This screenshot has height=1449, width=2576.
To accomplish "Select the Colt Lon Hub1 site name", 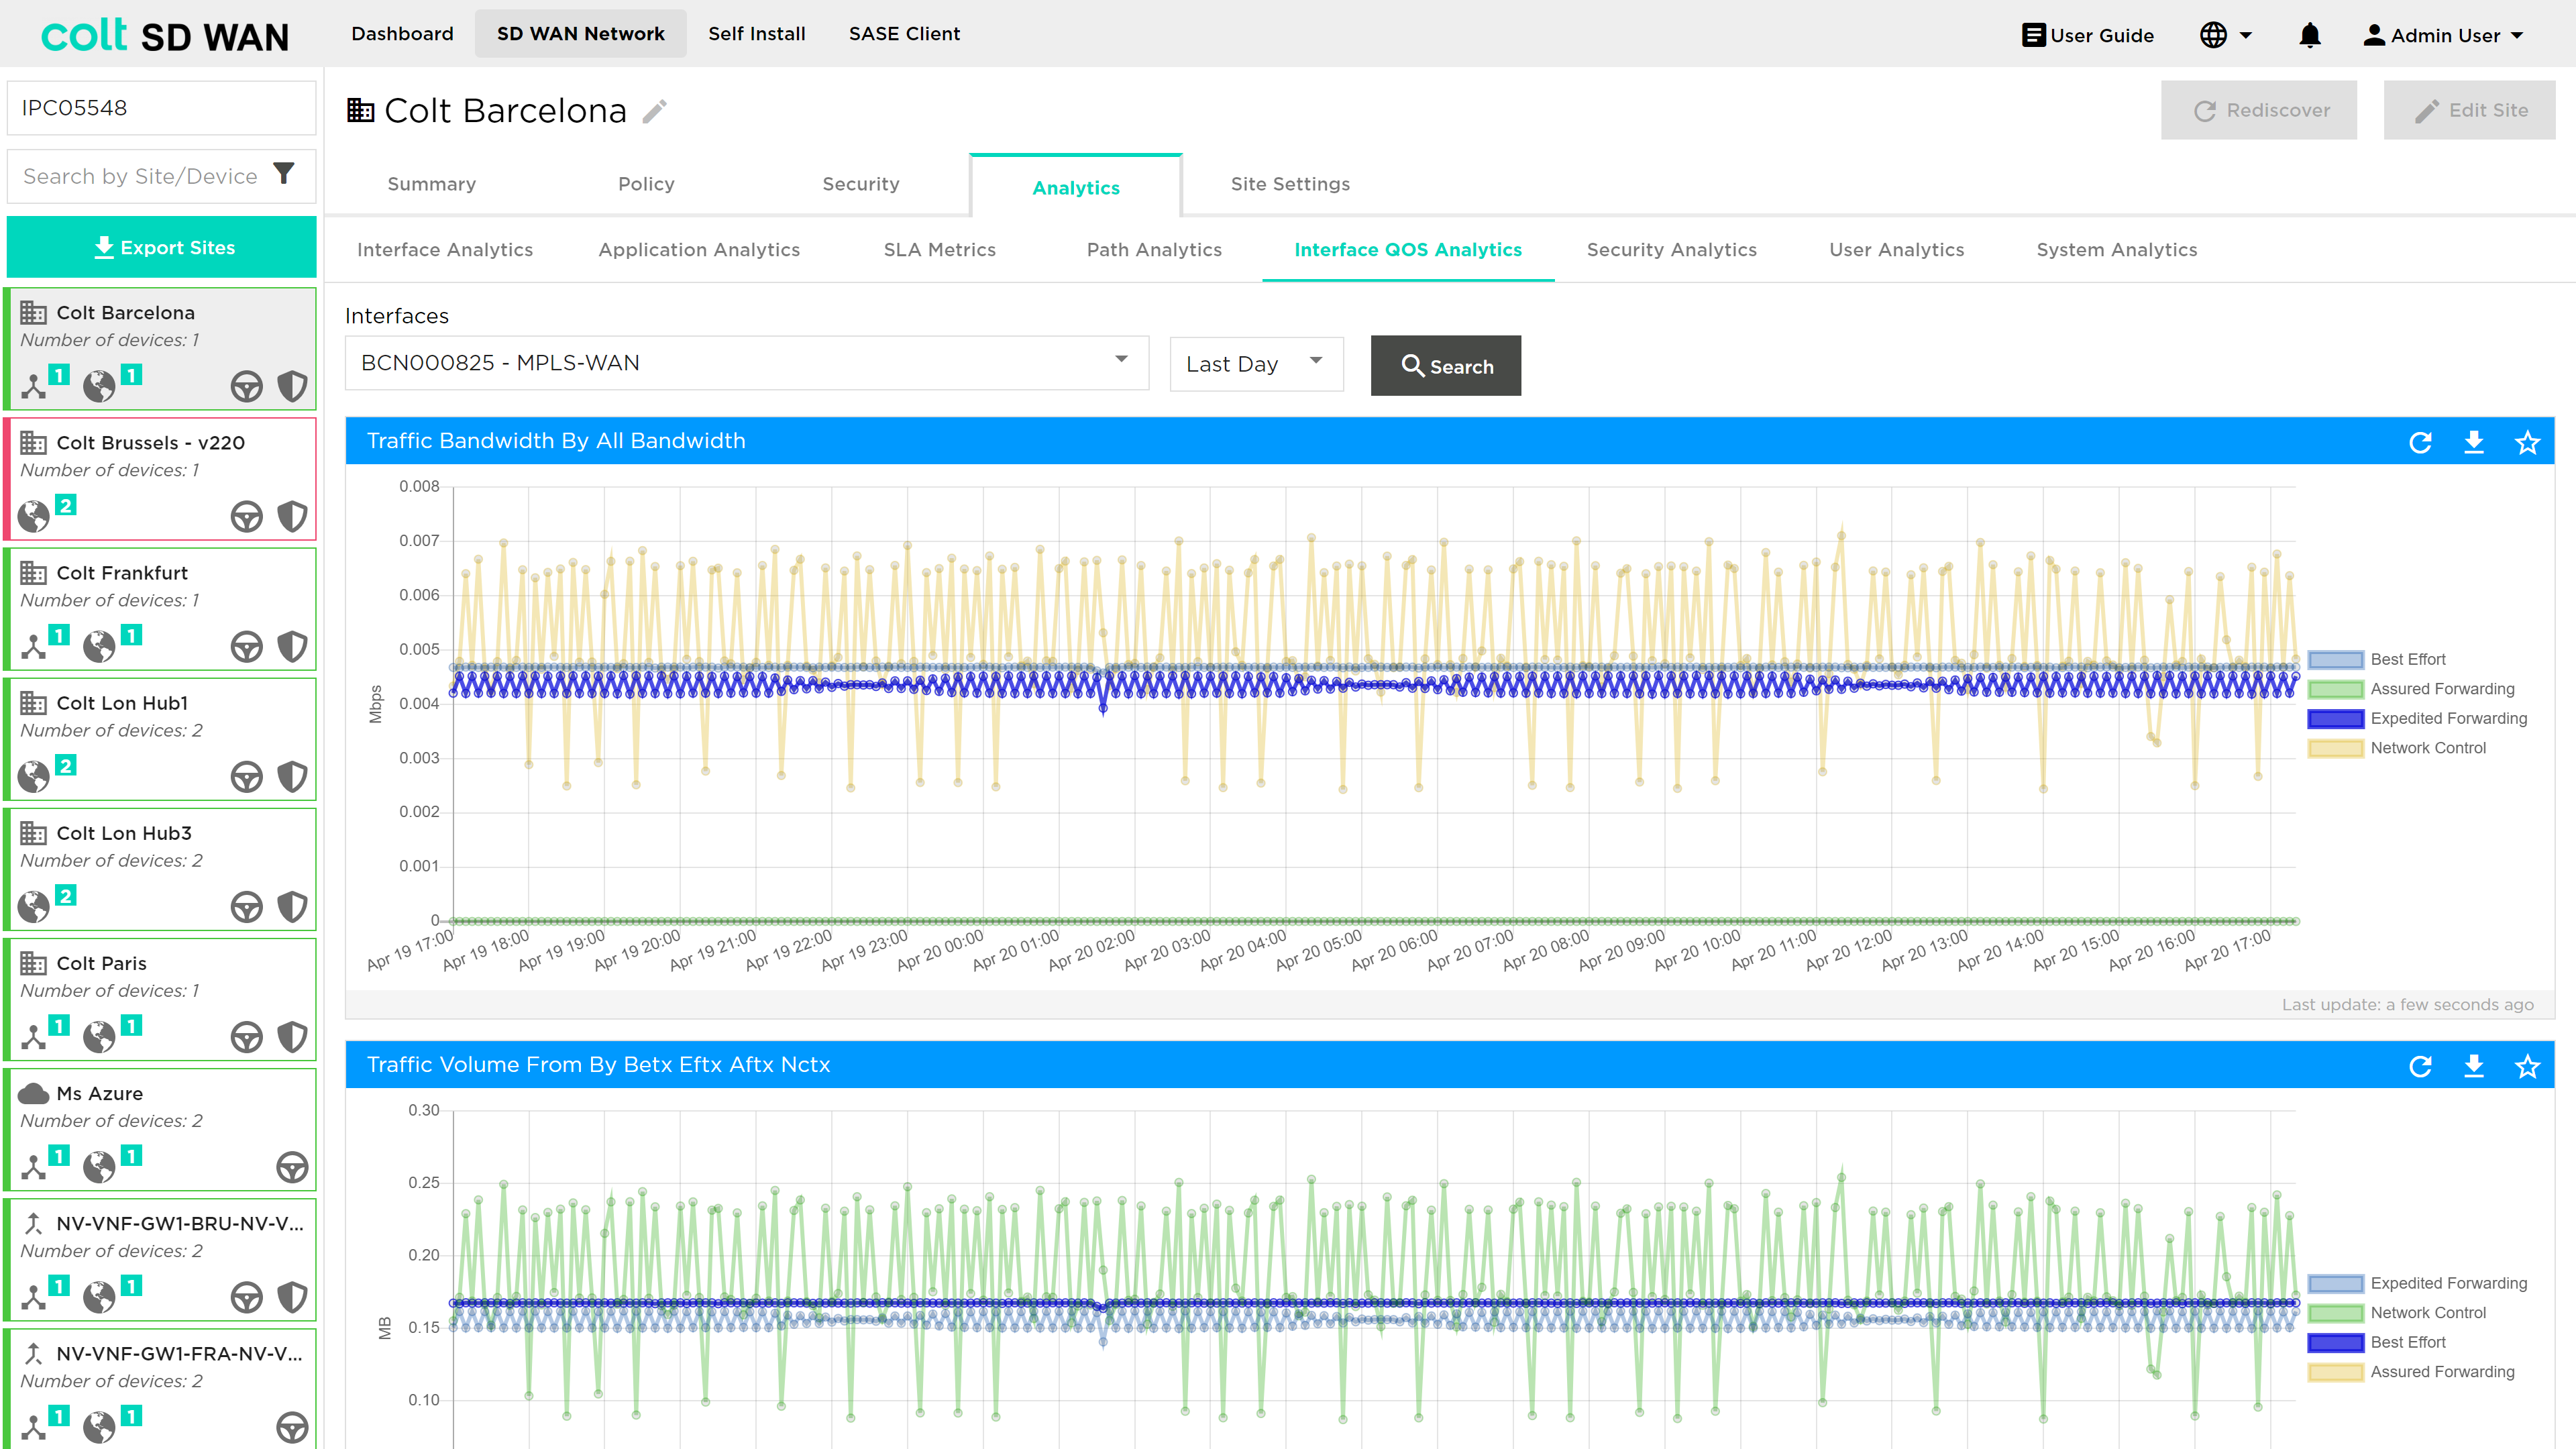I will (122, 703).
